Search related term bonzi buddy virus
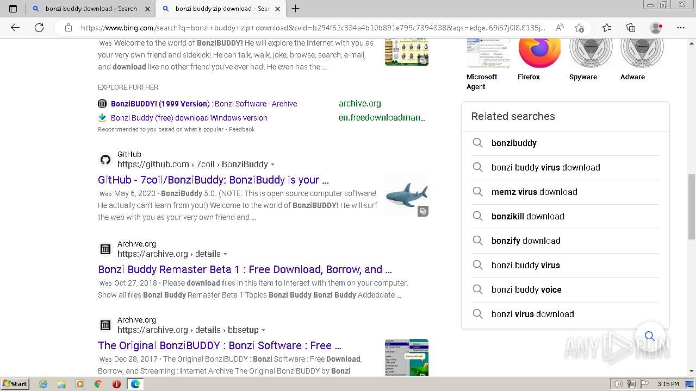 tap(565, 265)
